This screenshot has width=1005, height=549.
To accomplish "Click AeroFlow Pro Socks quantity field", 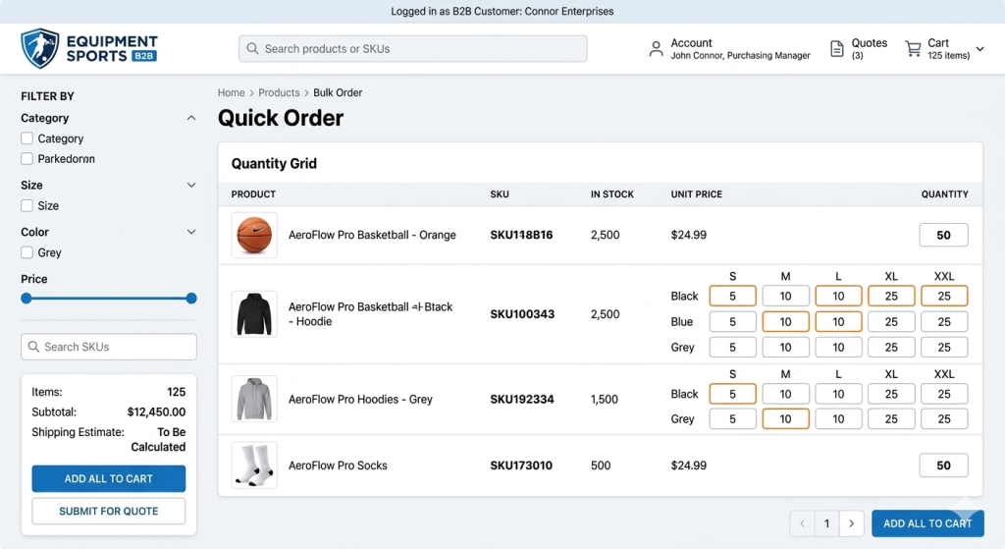I will (x=943, y=465).
